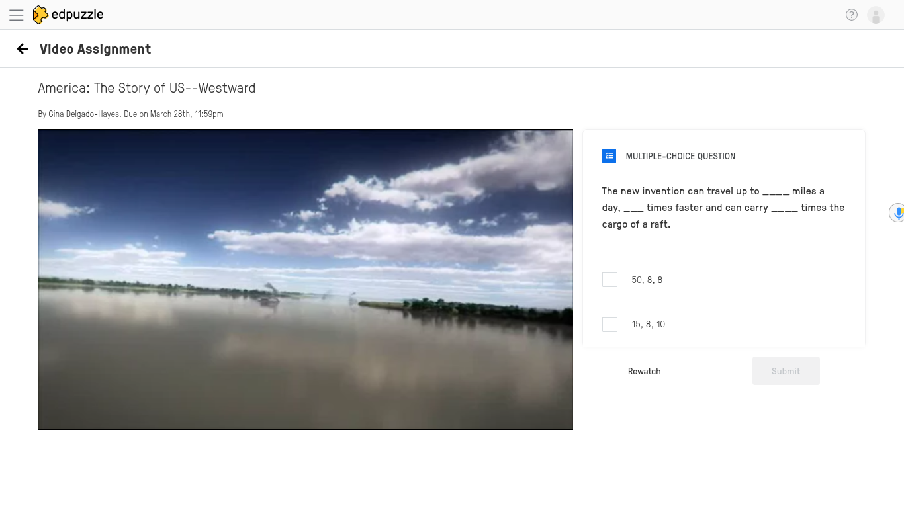Submit the multiple-choice answer
Viewport: 904px width, 508px height.
click(x=786, y=371)
